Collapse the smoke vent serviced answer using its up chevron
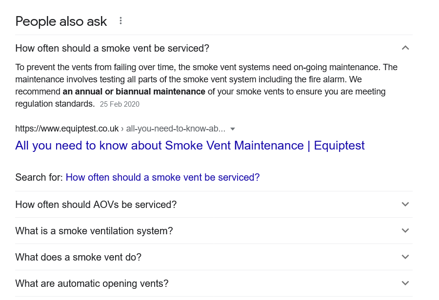The width and height of the screenshot is (439, 300). pos(405,48)
